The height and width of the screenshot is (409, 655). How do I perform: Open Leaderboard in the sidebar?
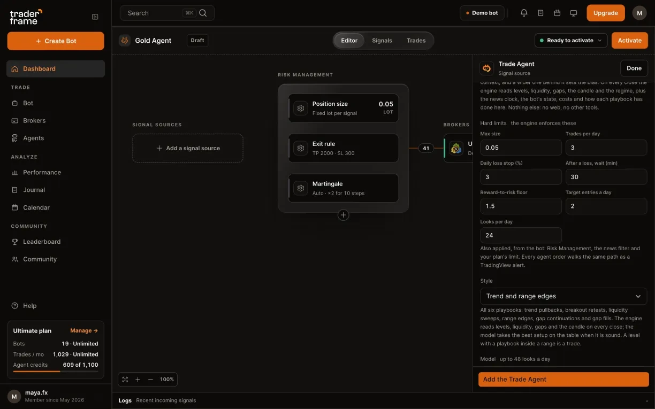56,242
